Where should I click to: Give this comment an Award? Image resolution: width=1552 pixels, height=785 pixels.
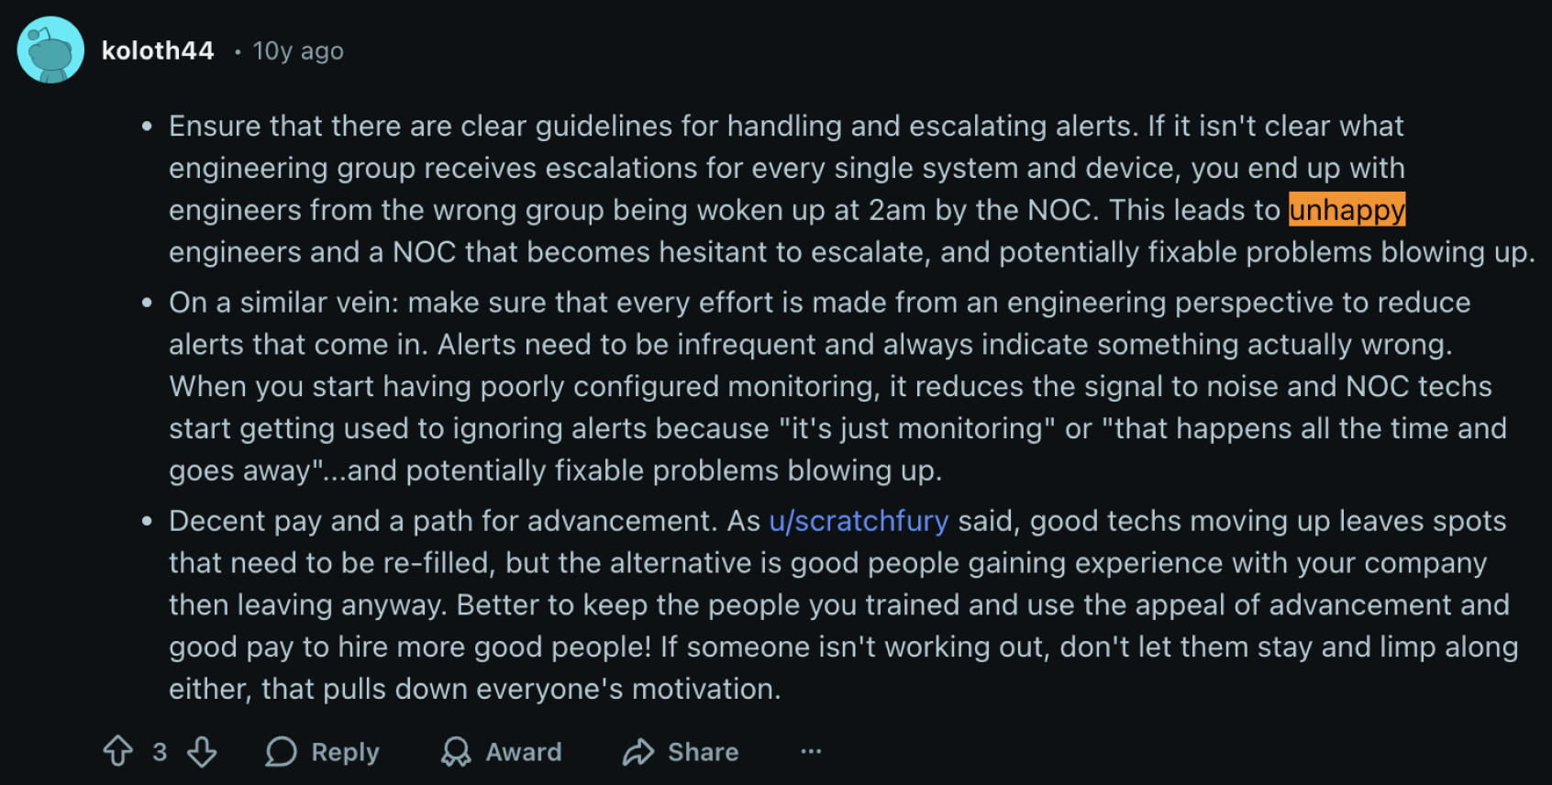pos(500,751)
